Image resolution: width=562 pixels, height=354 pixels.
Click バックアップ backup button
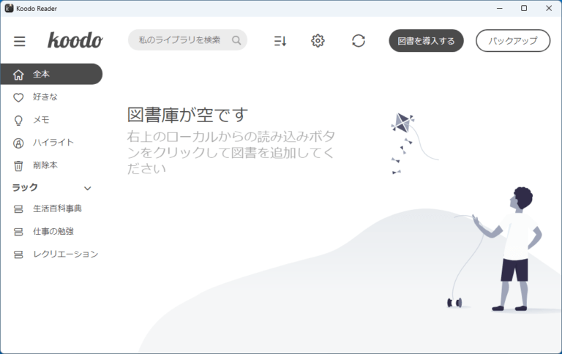(513, 41)
